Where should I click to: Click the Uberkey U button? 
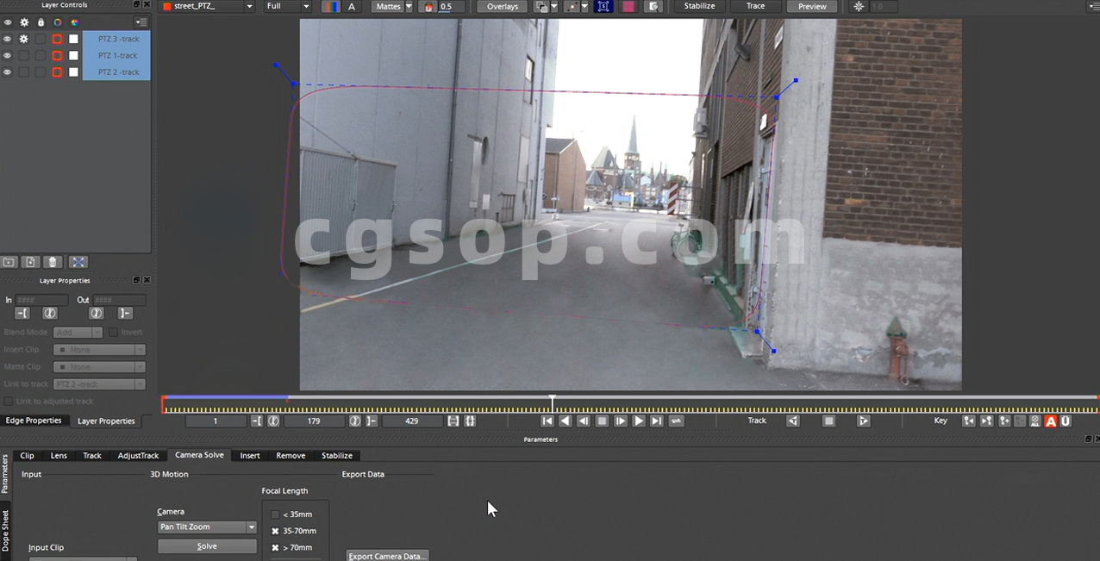click(1066, 421)
